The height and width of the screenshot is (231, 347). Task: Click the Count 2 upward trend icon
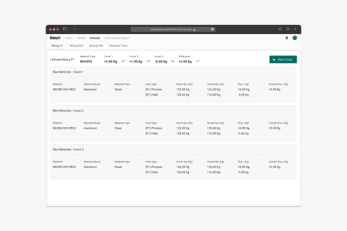click(148, 61)
